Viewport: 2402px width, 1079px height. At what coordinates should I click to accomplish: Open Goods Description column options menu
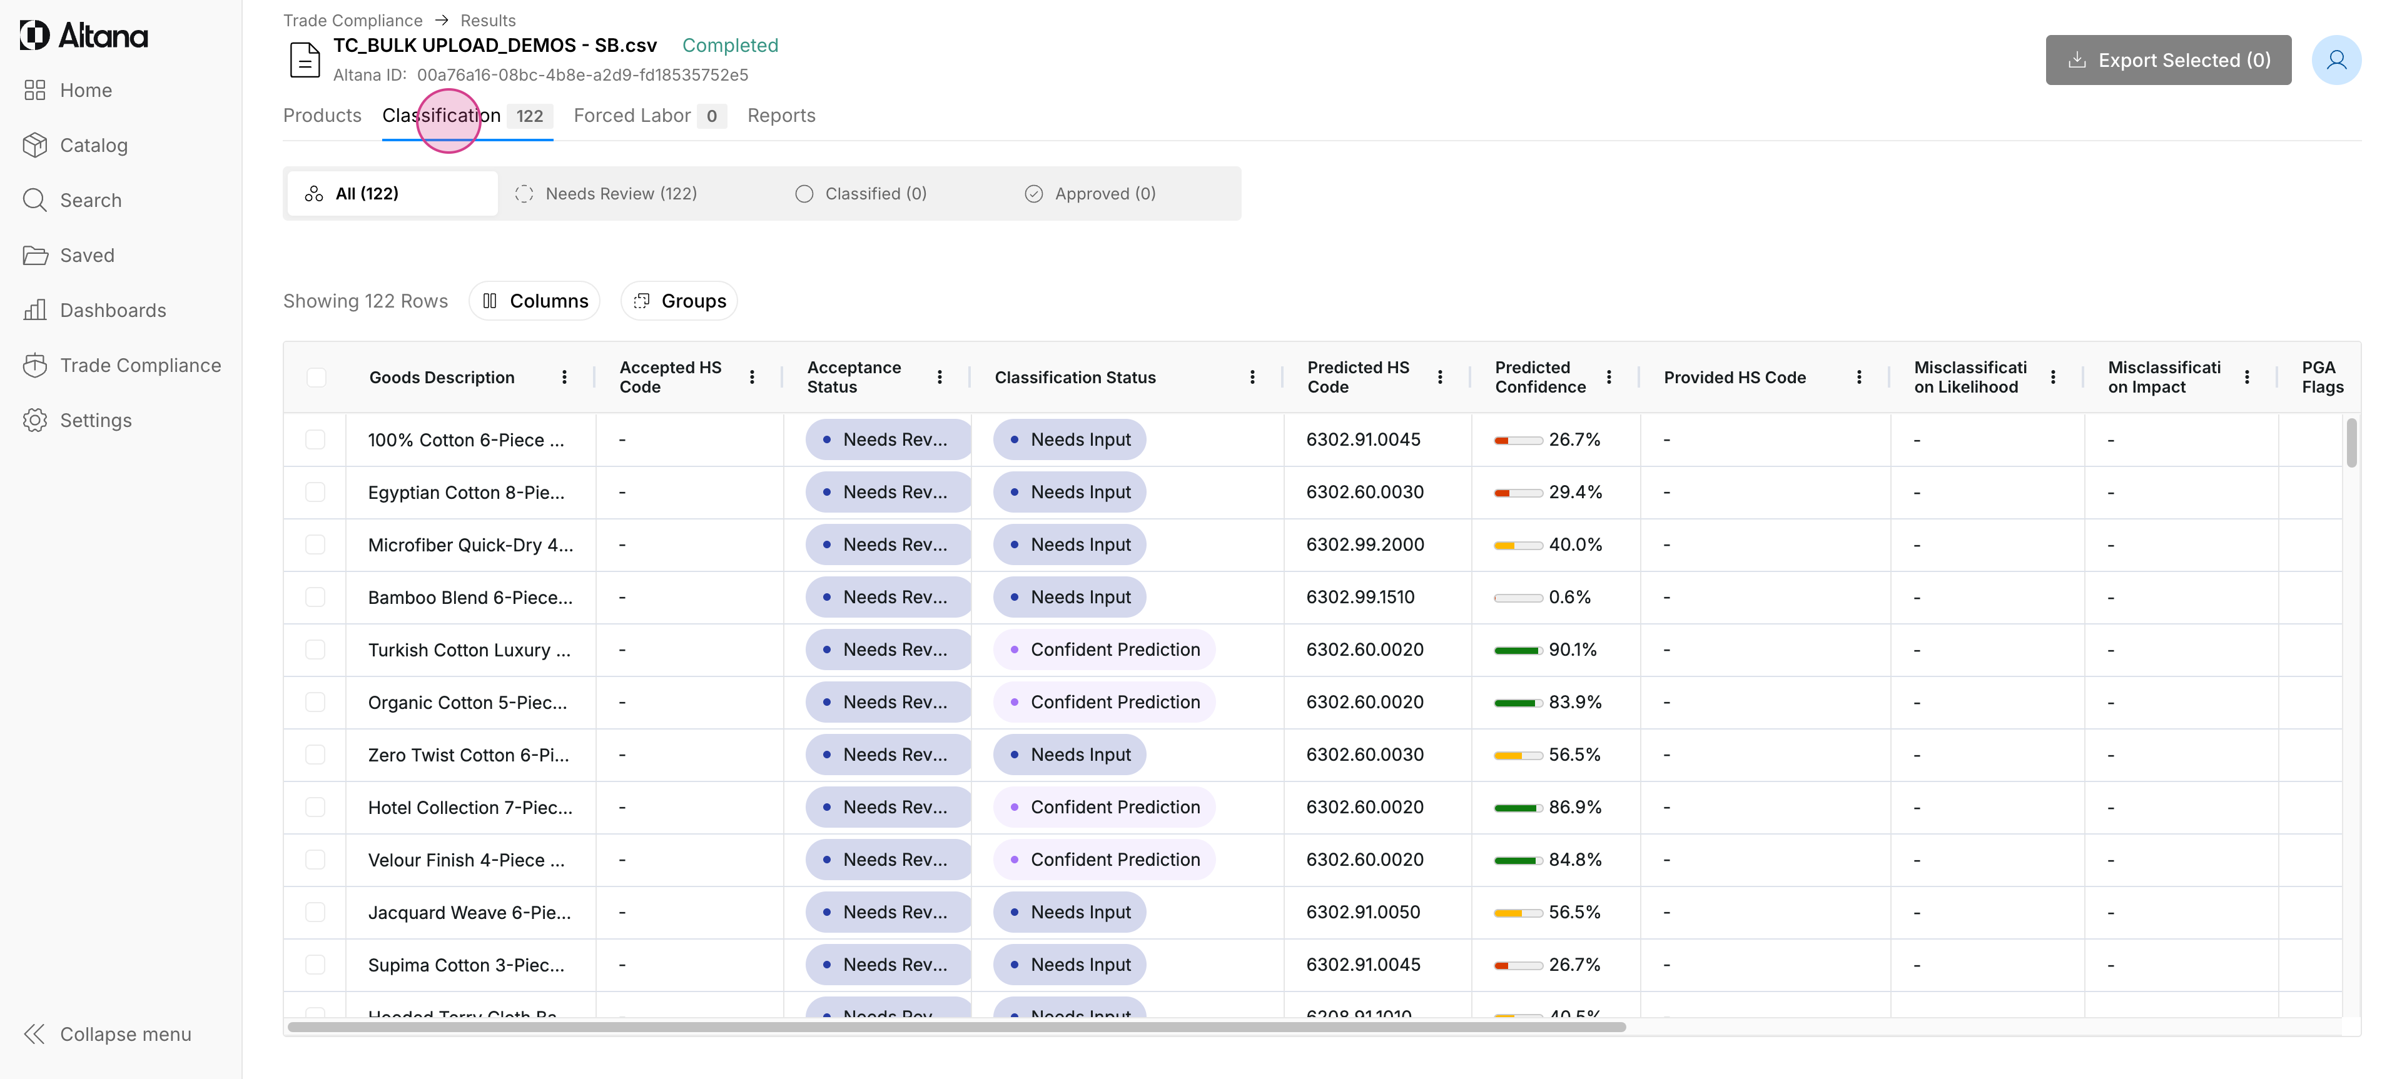(564, 378)
